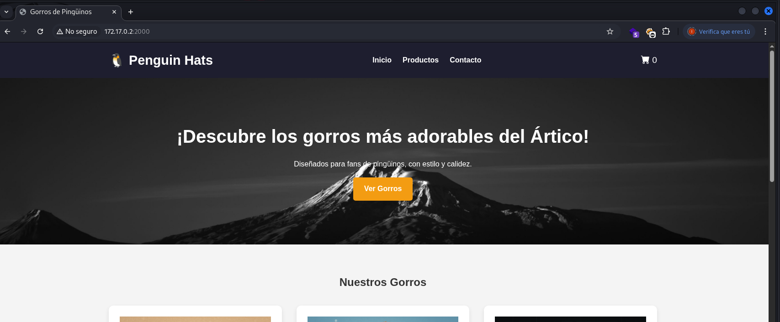Viewport: 780px width, 322px height.
Task: Click the page's vertical scrollbar thumb
Action: click(772, 114)
